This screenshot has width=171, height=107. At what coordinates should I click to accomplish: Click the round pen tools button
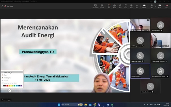(10, 90)
